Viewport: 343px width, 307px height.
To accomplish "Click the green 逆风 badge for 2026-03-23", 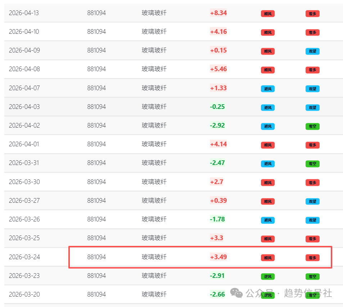I will pos(267,276).
